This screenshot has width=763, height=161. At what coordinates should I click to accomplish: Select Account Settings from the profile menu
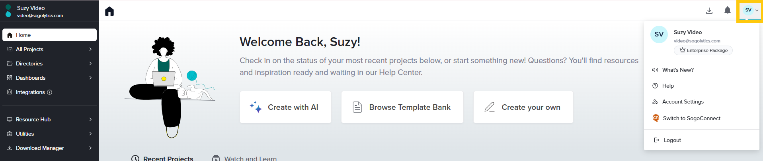683,102
